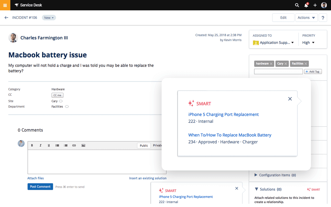The width and height of the screenshot is (331, 207).
Task: Open the Actions menu
Action: pyautogui.click(x=305, y=17)
